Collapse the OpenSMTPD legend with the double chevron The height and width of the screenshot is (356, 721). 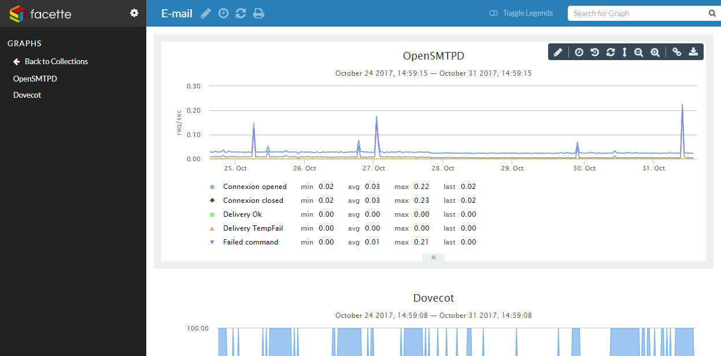(x=434, y=258)
